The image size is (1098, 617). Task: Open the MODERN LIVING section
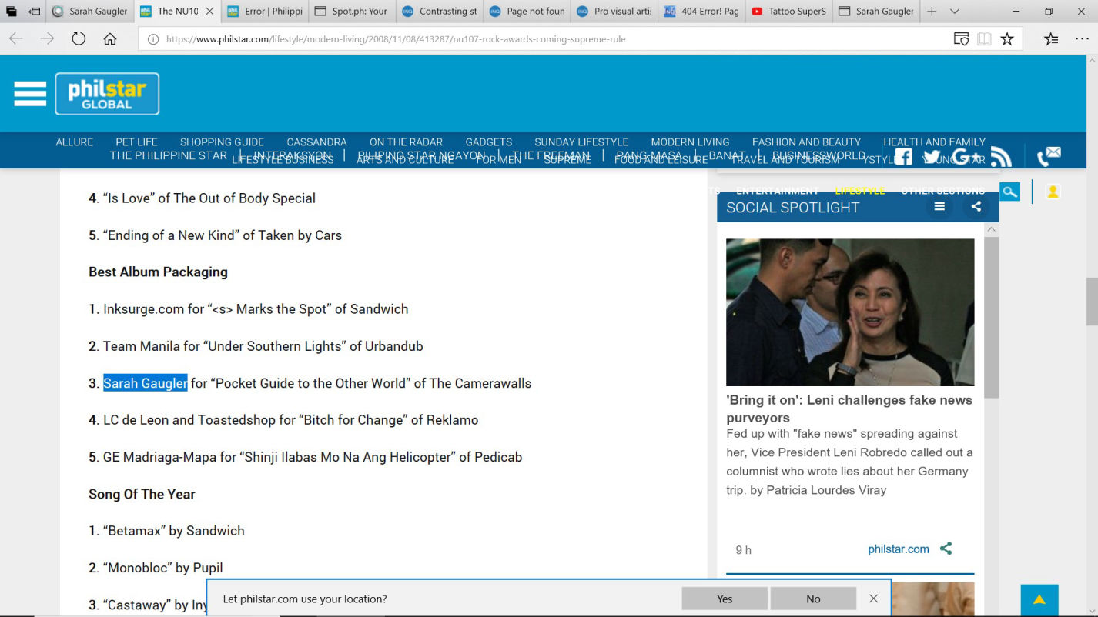coord(690,142)
